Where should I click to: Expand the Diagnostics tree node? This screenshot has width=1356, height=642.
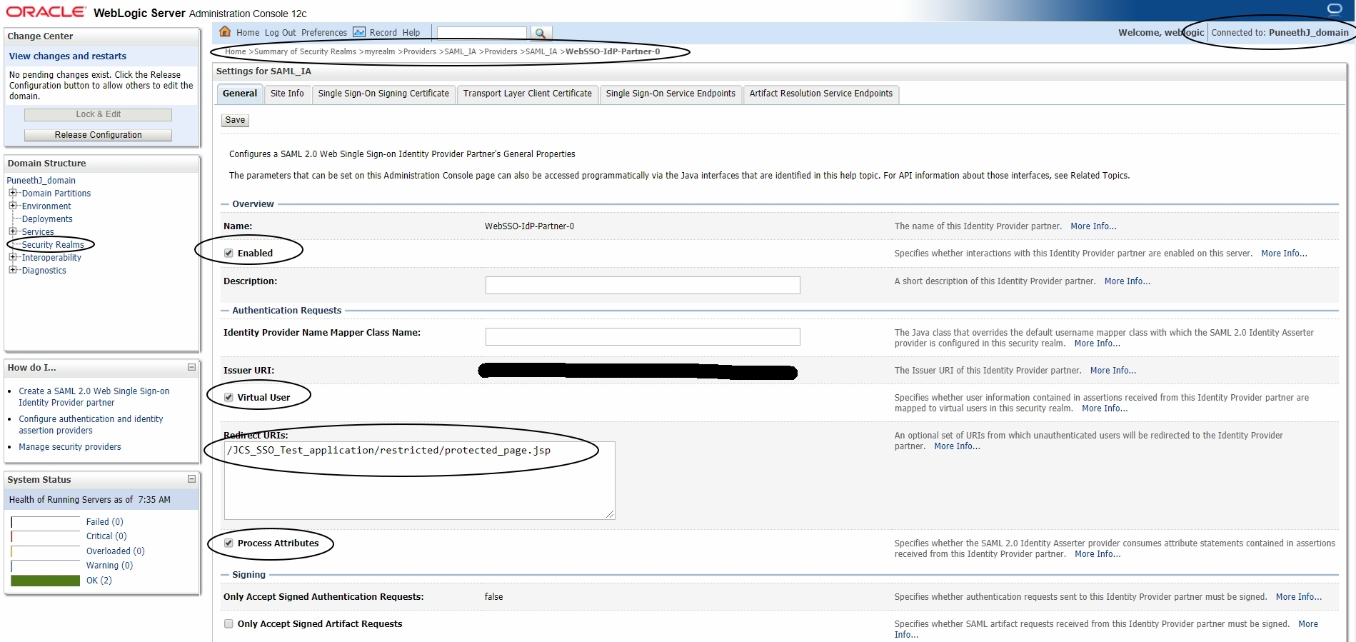(12, 270)
